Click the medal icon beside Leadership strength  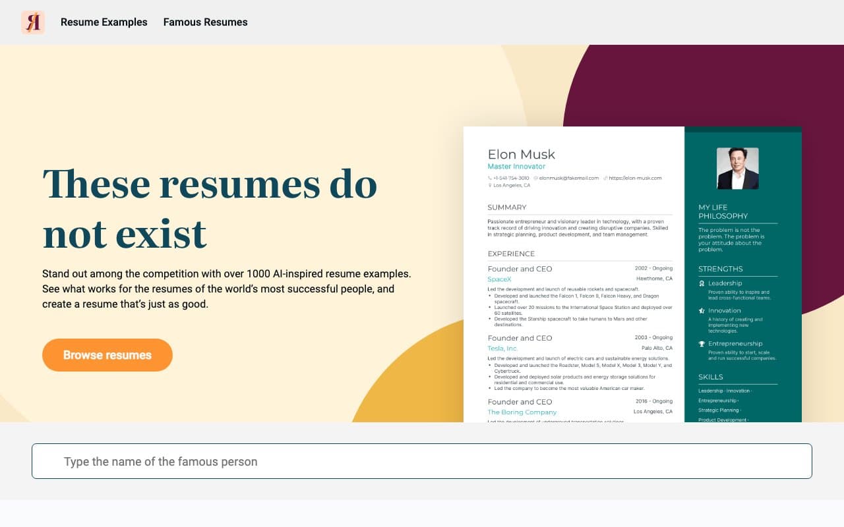[x=701, y=283]
